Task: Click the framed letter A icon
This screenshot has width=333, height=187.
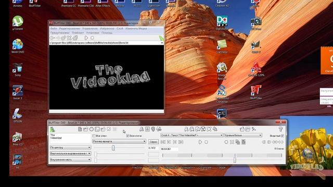Action: 147,129
